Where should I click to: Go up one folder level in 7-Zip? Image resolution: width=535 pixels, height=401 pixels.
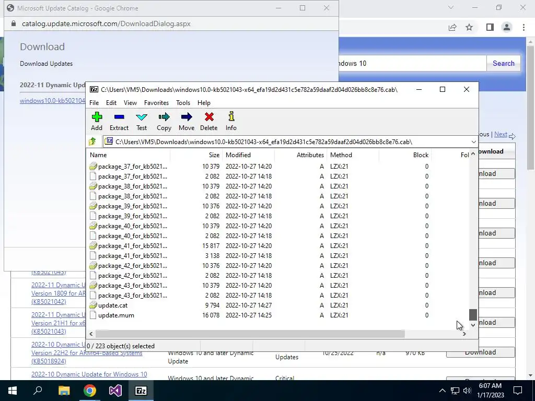click(92, 141)
